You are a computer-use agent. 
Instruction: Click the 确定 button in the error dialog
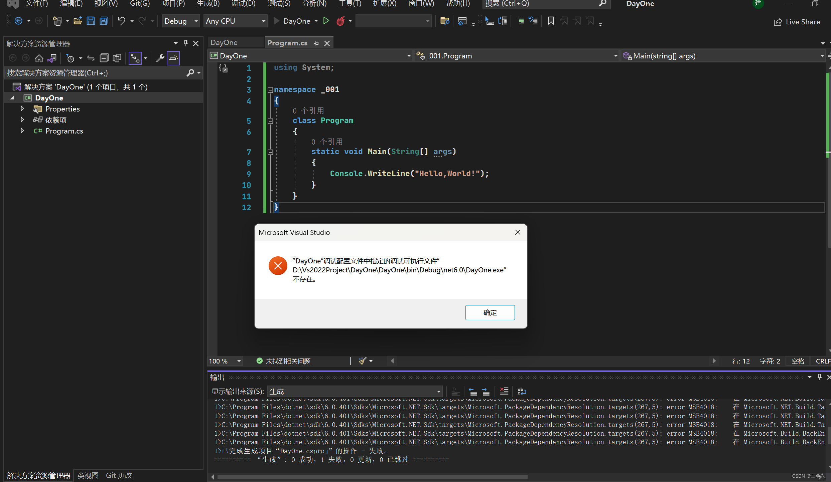coord(490,312)
